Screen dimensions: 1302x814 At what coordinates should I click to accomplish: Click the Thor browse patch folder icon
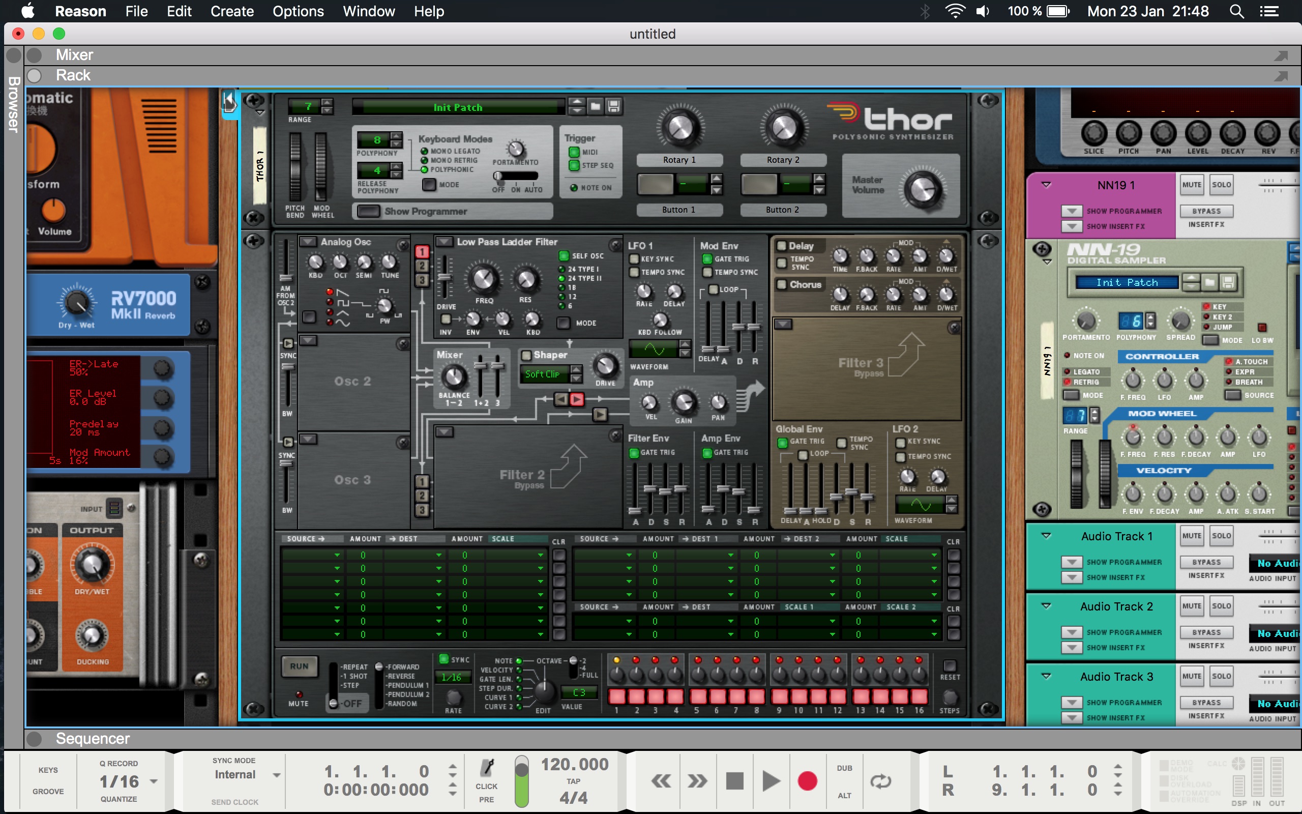(595, 107)
